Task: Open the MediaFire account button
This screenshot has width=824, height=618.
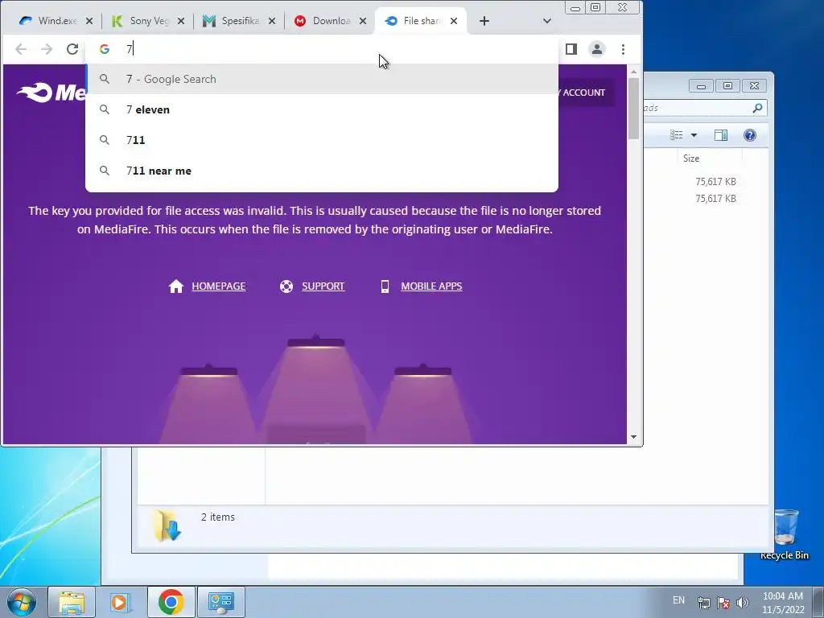Action: click(585, 93)
